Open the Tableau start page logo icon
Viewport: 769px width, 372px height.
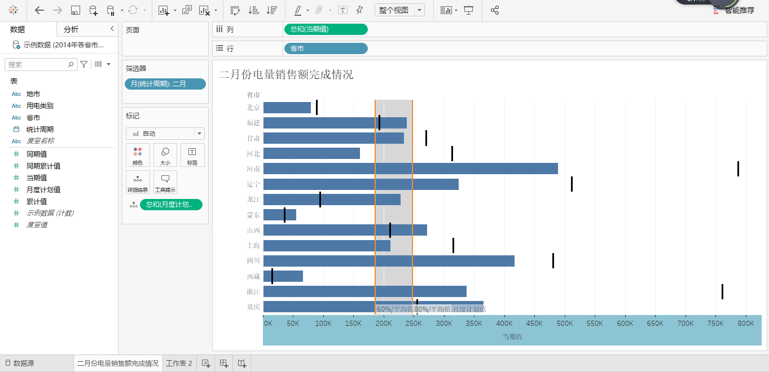(x=14, y=10)
